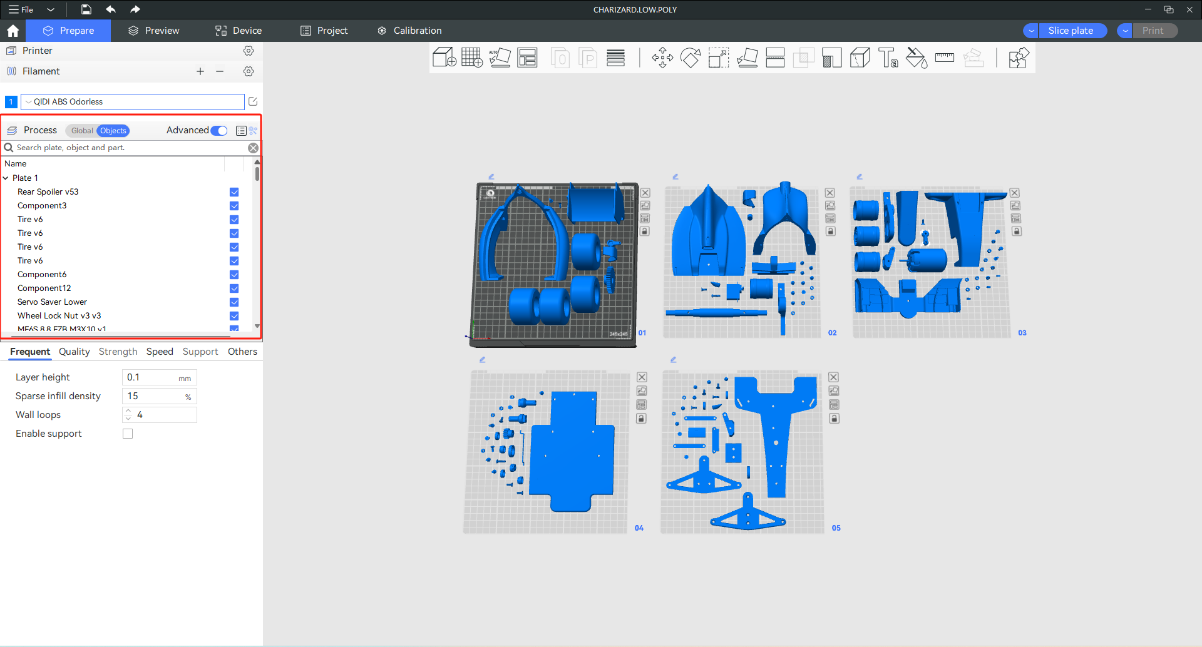Collapse the Plate 1 tree node

[6, 178]
